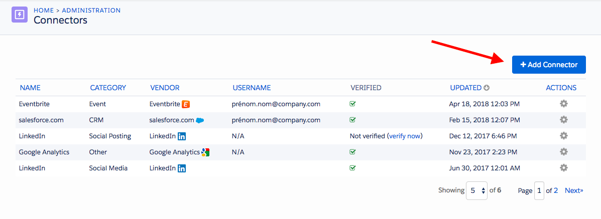Viewport: 601px width, 219px height.
Task: Click the Other category cell
Action: [98, 152]
